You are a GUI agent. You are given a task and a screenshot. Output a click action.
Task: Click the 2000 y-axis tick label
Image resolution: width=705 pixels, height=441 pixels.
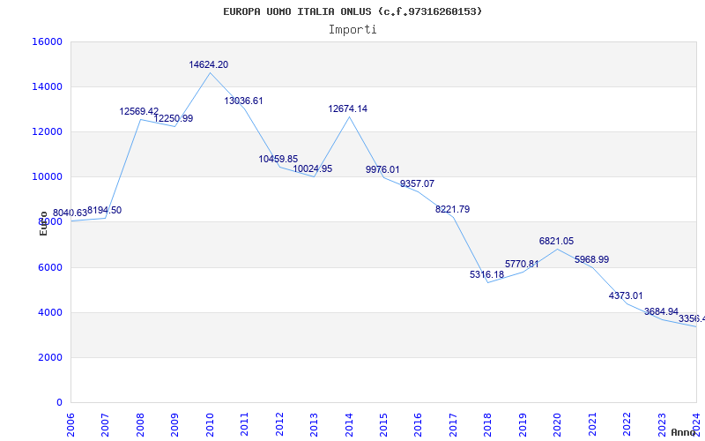[x=49, y=357]
